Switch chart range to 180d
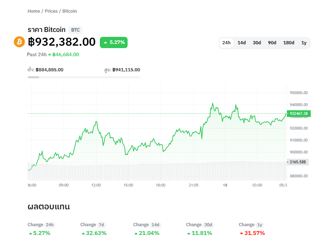This screenshot has width=335, height=249. click(289, 43)
